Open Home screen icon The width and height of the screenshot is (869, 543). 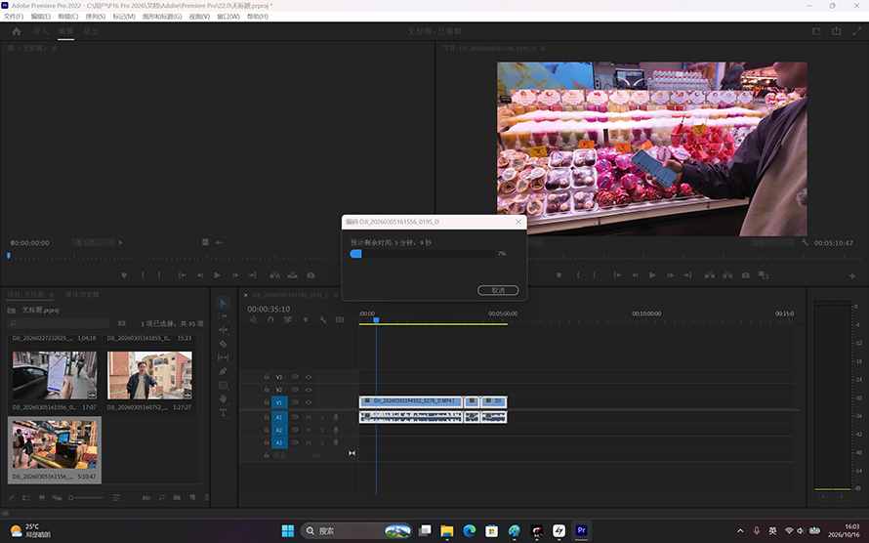click(x=16, y=31)
